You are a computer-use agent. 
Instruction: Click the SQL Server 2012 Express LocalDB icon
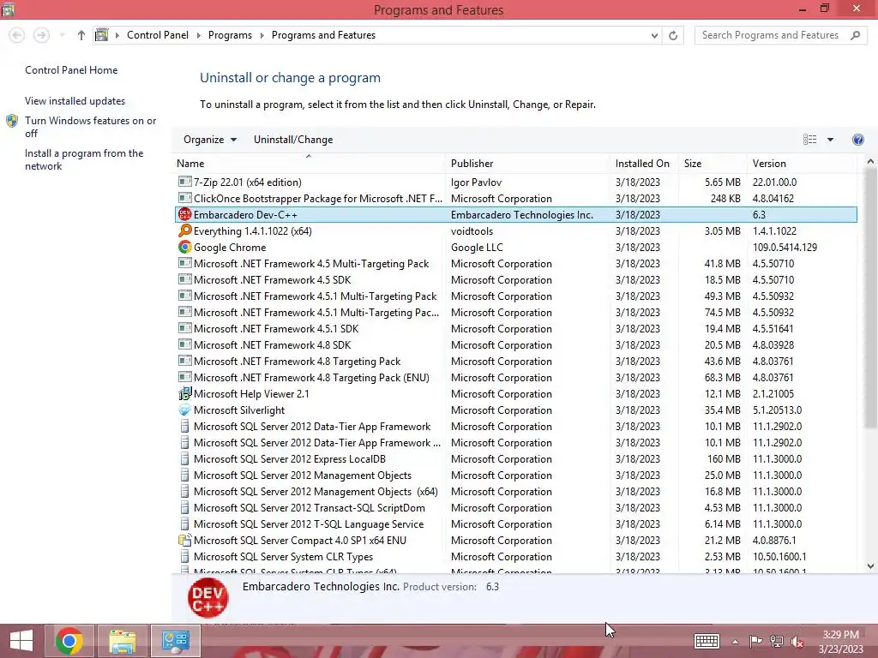point(185,459)
